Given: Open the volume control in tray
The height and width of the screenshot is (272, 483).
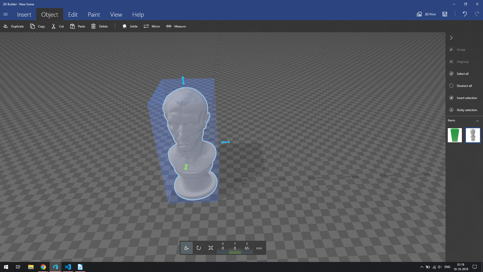Looking at the screenshot, I should (439, 267).
